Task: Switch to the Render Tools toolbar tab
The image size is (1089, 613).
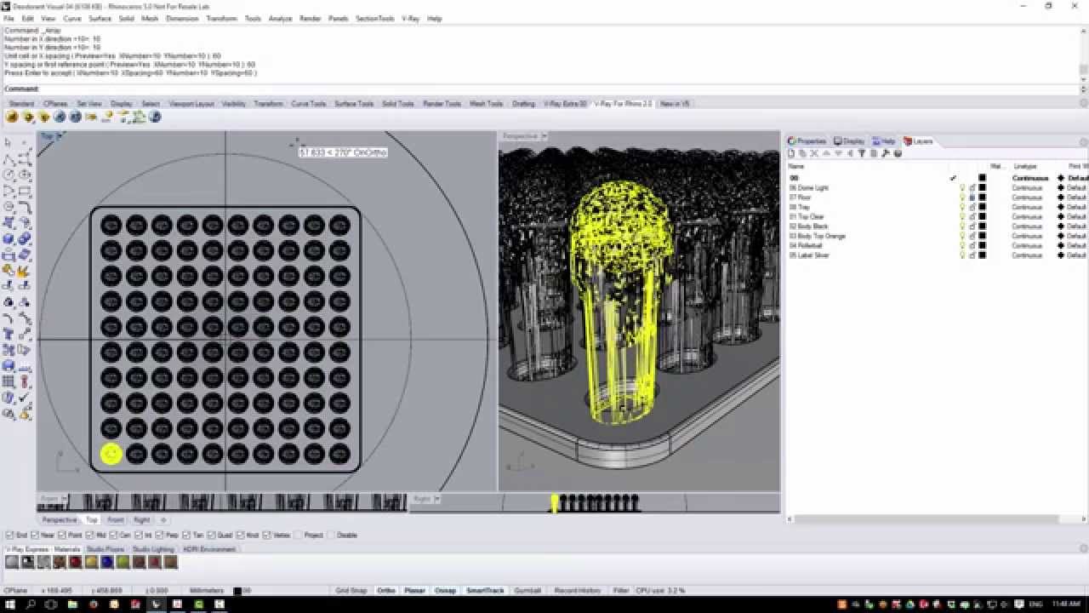Action: point(442,104)
